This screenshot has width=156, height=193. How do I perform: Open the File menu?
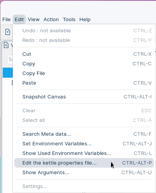click(x=7, y=20)
